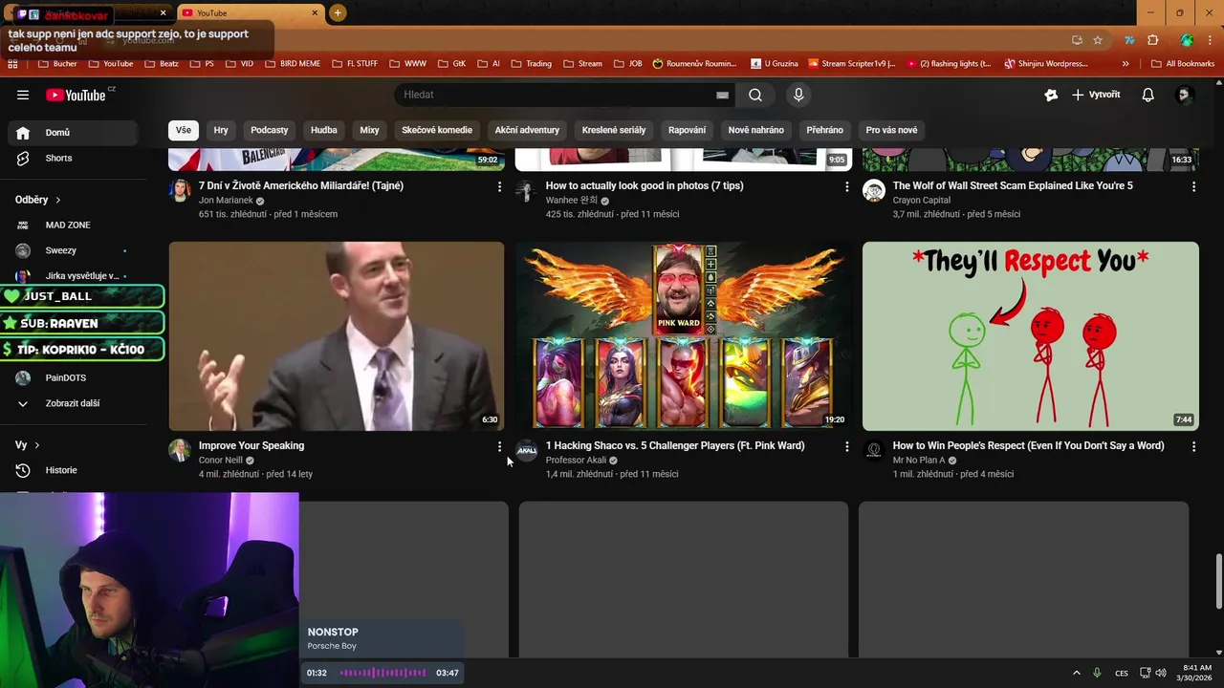Start voice search with the microphone
Screen dimensions: 1224x688
[798, 95]
